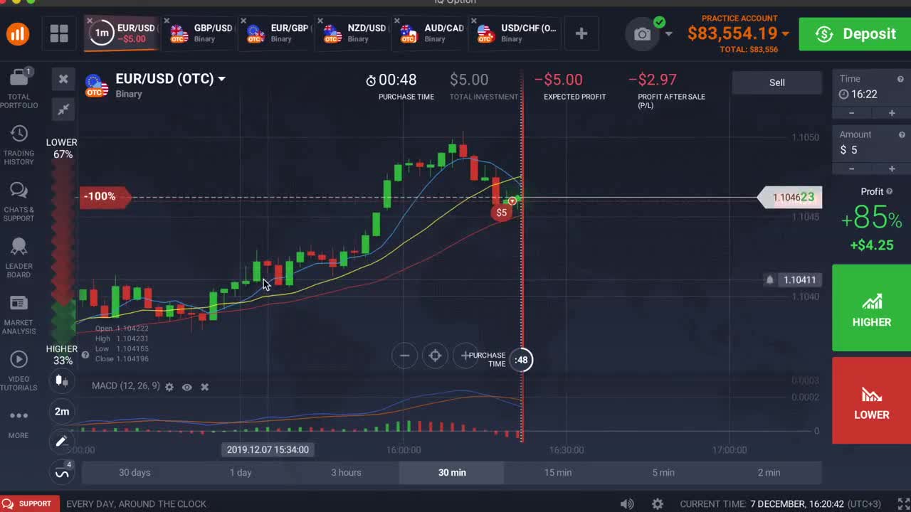Open the IQ Option home logo

18,33
